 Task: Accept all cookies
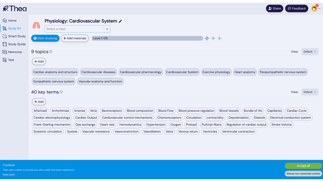pyautogui.click(x=303, y=166)
